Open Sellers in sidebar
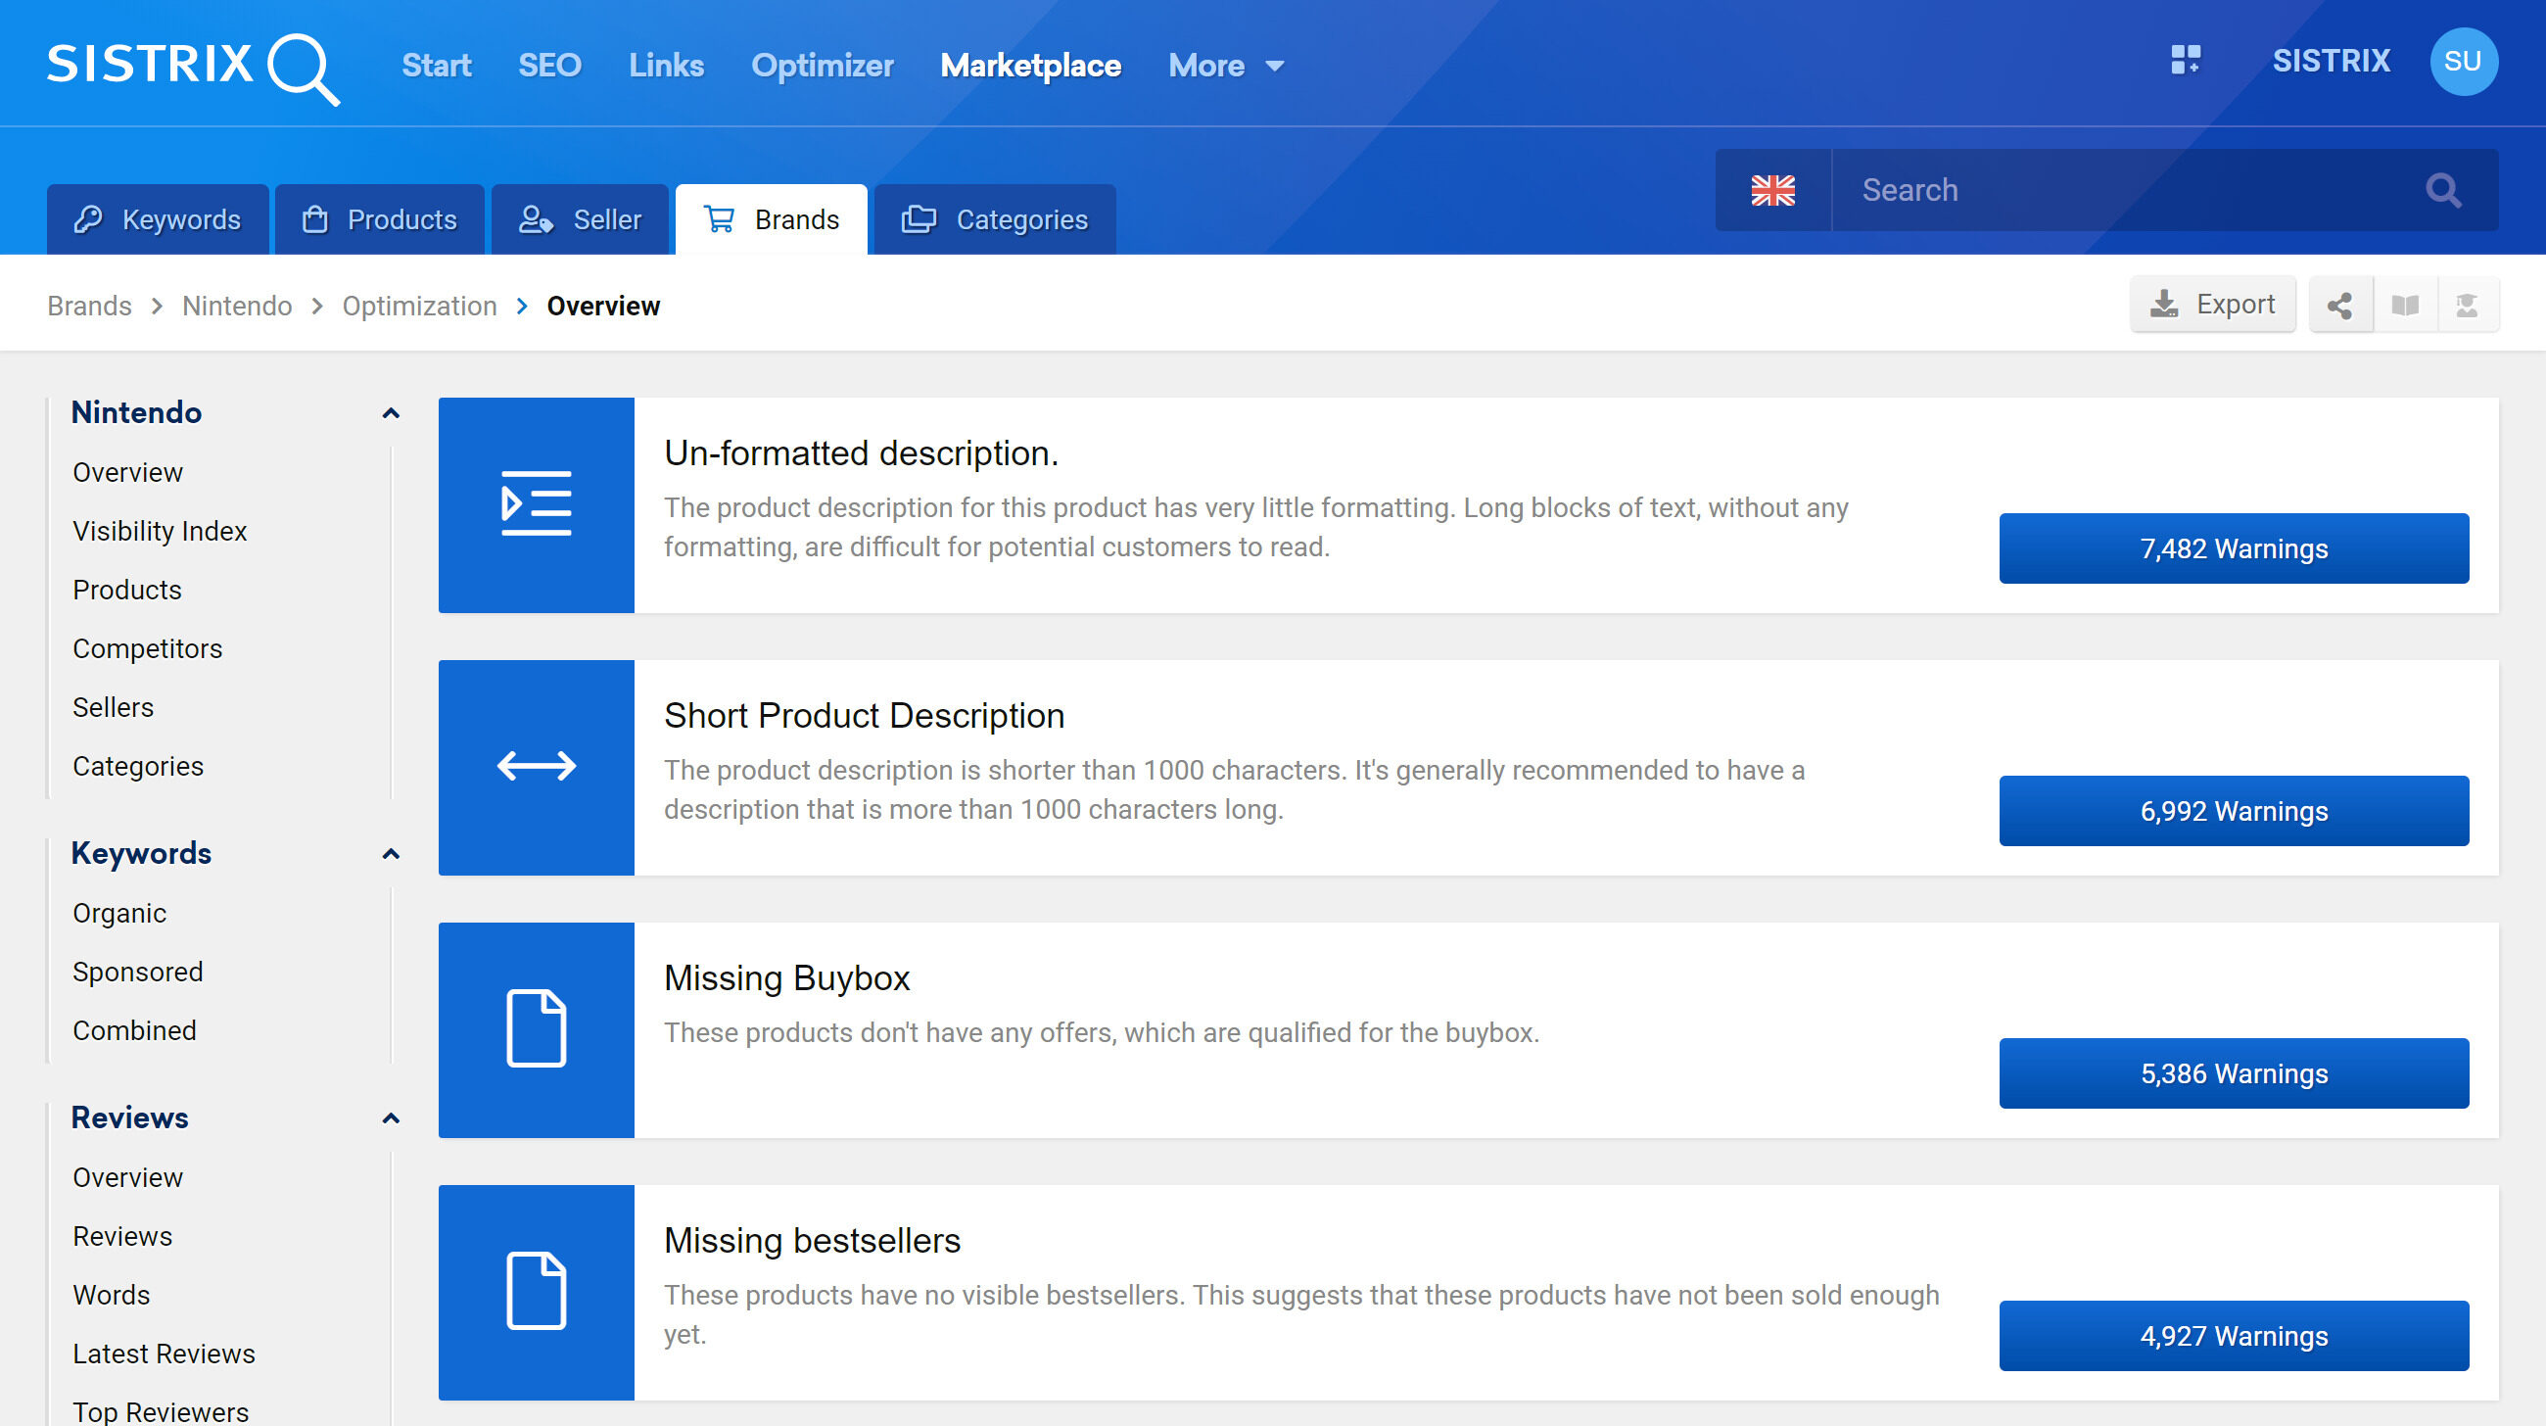The image size is (2546, 1426). point(113,707)
